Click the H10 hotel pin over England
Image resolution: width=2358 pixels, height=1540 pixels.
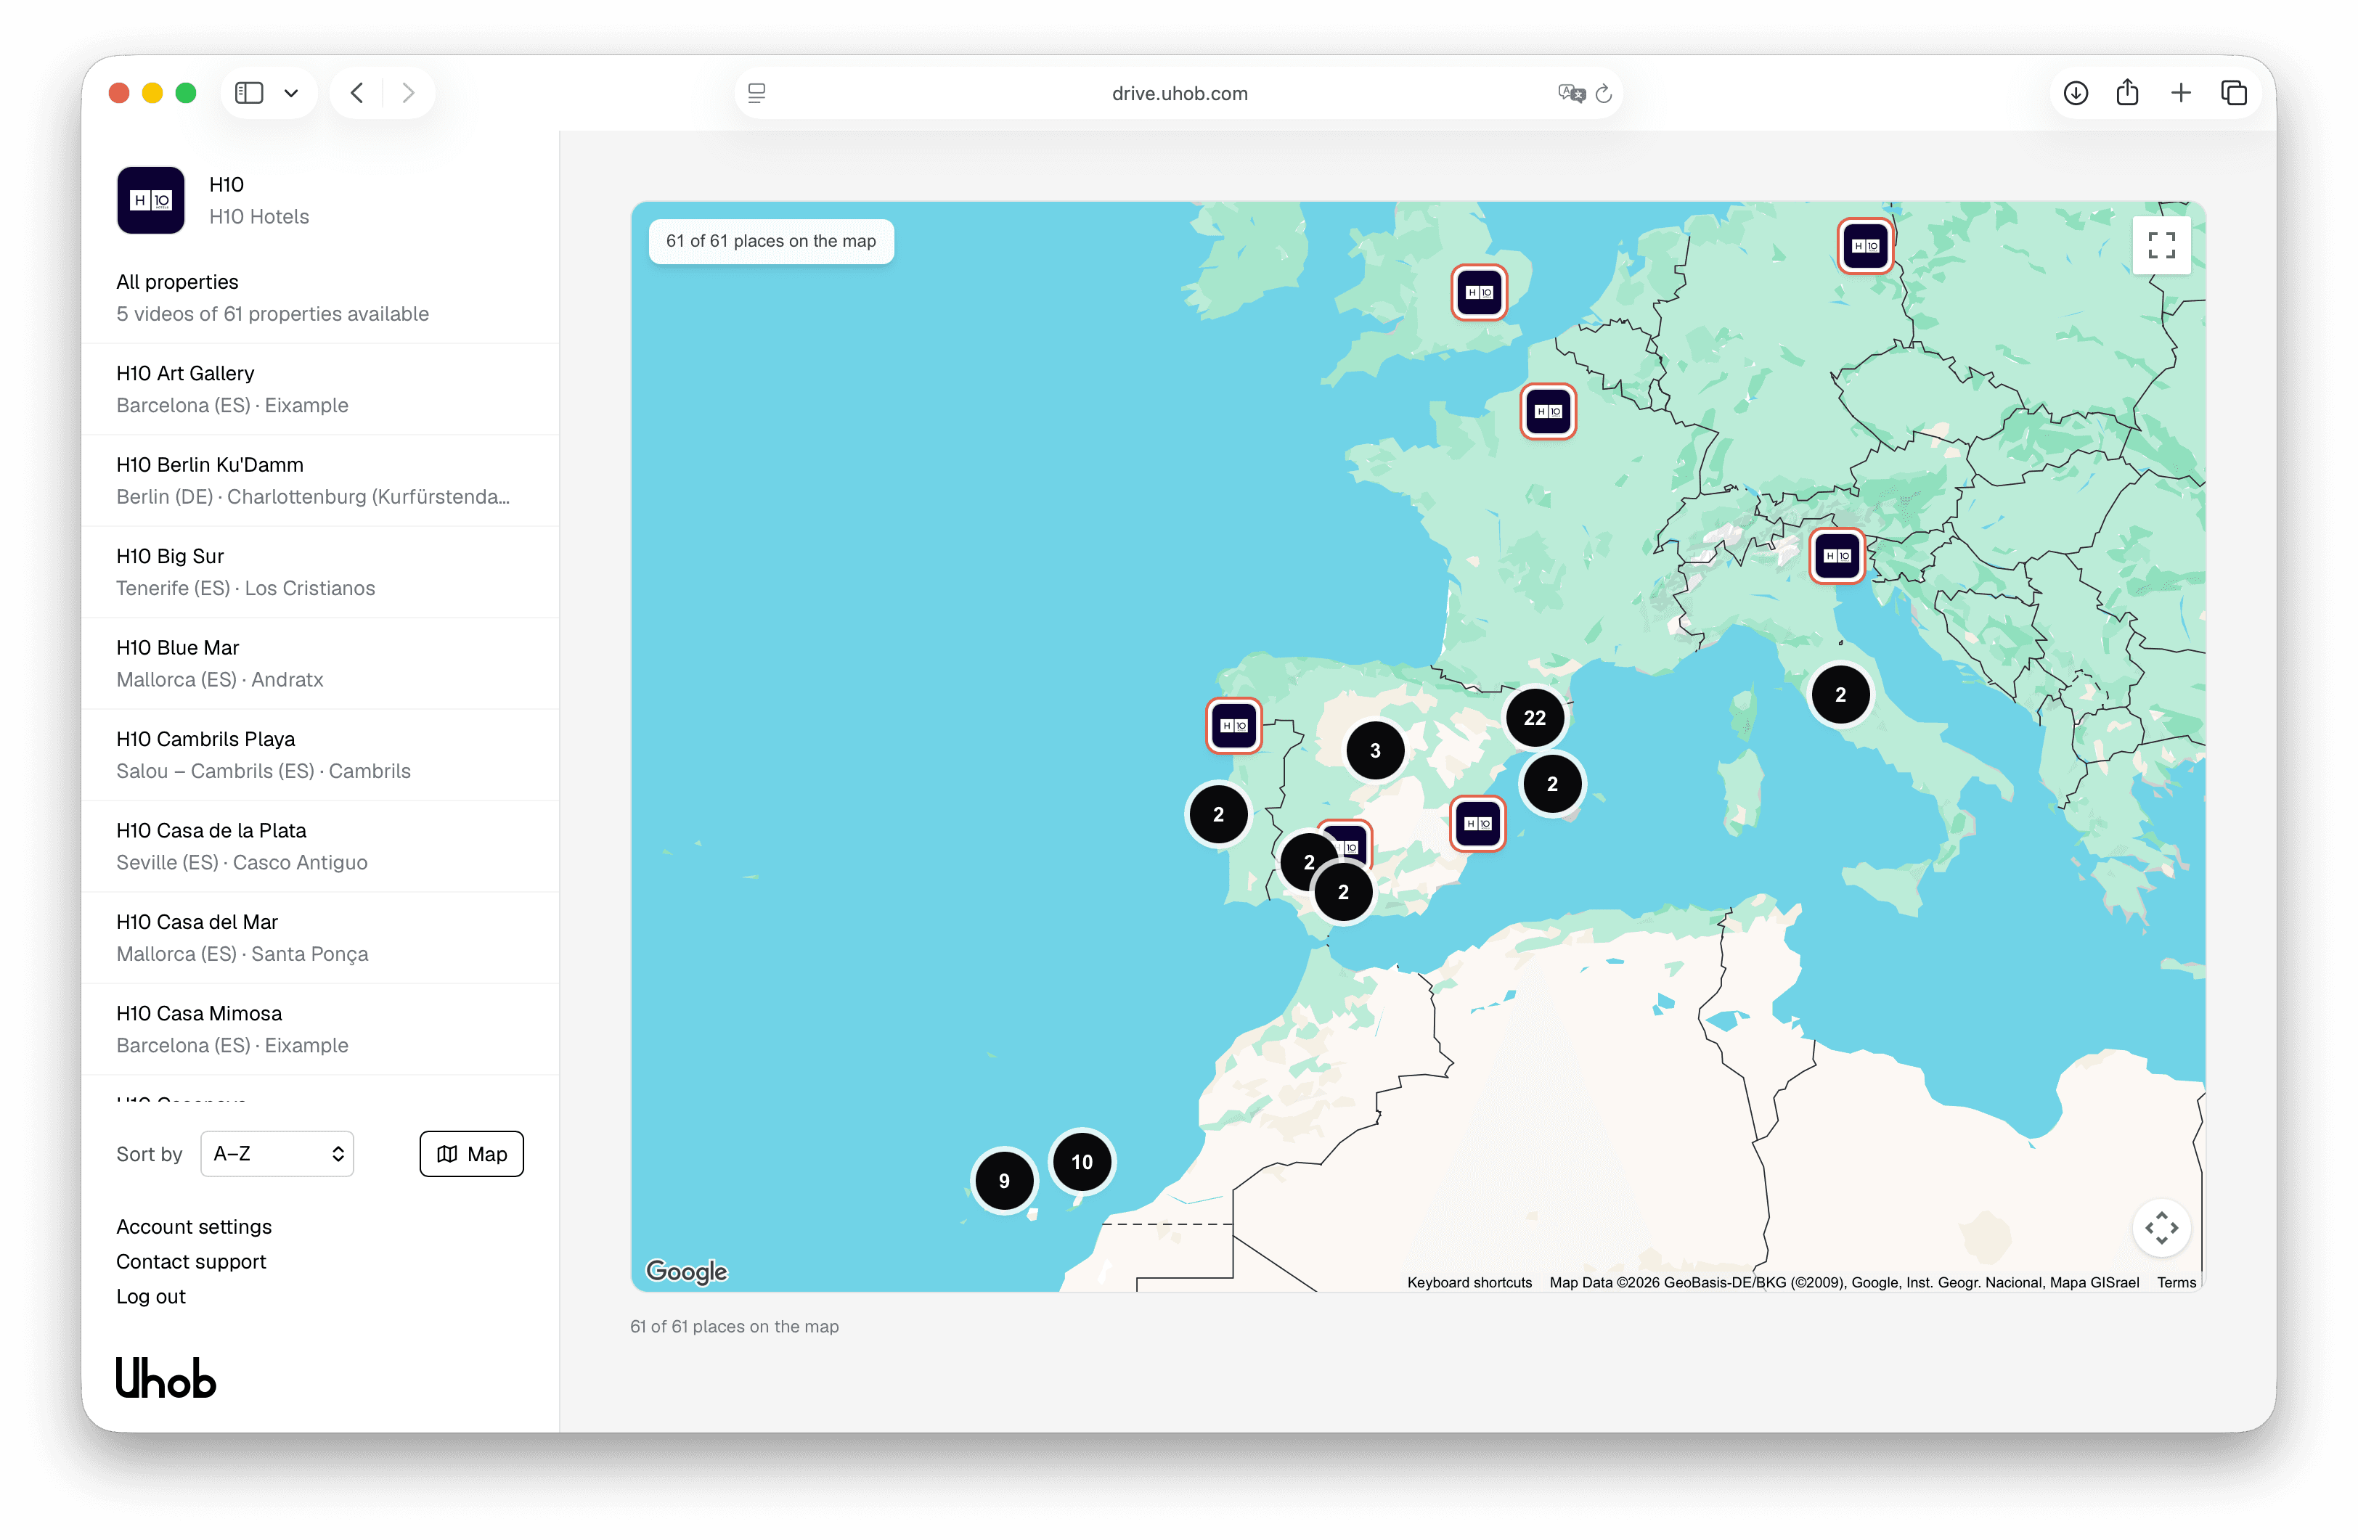click(x=1480, y=292)
